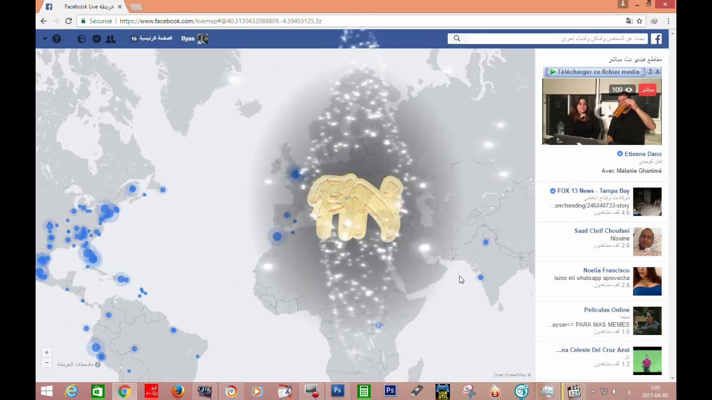Open Facebook account dropdown arrow

pos(45,39)
